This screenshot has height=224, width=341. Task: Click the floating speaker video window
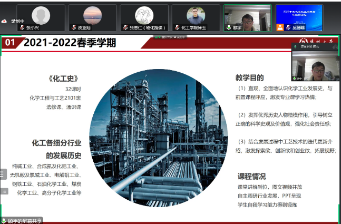pyautogui.click(x=315, y=65)
